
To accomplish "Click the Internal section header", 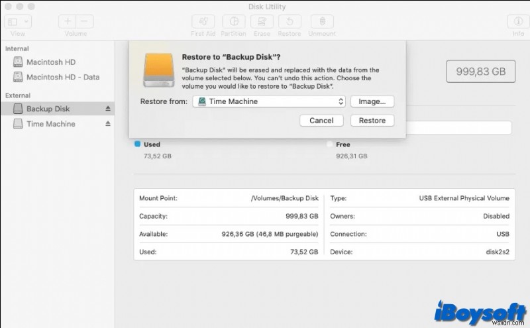I will click(17, 48).
